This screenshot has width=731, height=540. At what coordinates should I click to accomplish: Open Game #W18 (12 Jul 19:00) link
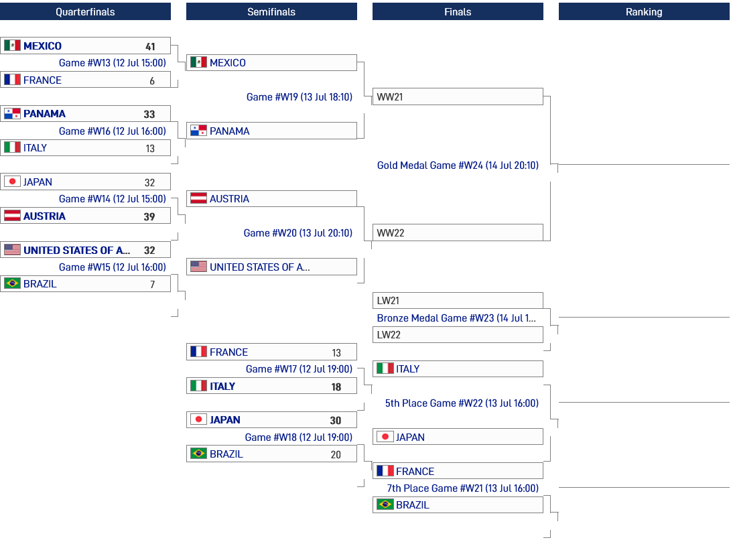click(x=299, y=437)
